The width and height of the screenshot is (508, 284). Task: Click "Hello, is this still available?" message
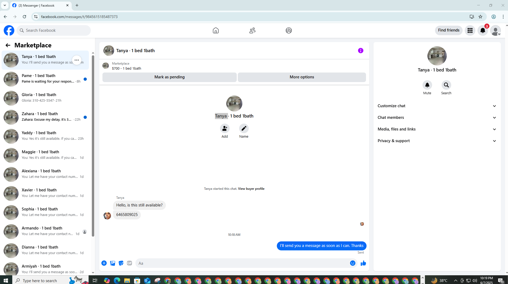pos(139,205)
